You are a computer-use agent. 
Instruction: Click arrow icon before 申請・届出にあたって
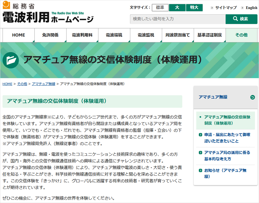point(200,135)
